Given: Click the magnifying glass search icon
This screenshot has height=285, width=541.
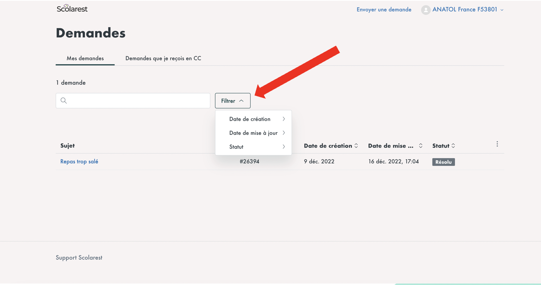Looking at the screenshot, I should point(64,101).
